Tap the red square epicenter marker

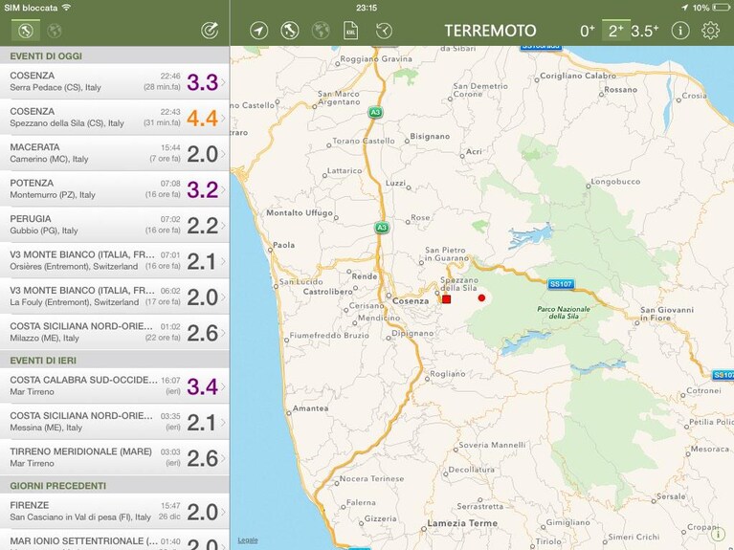click(x=446, y=299)
